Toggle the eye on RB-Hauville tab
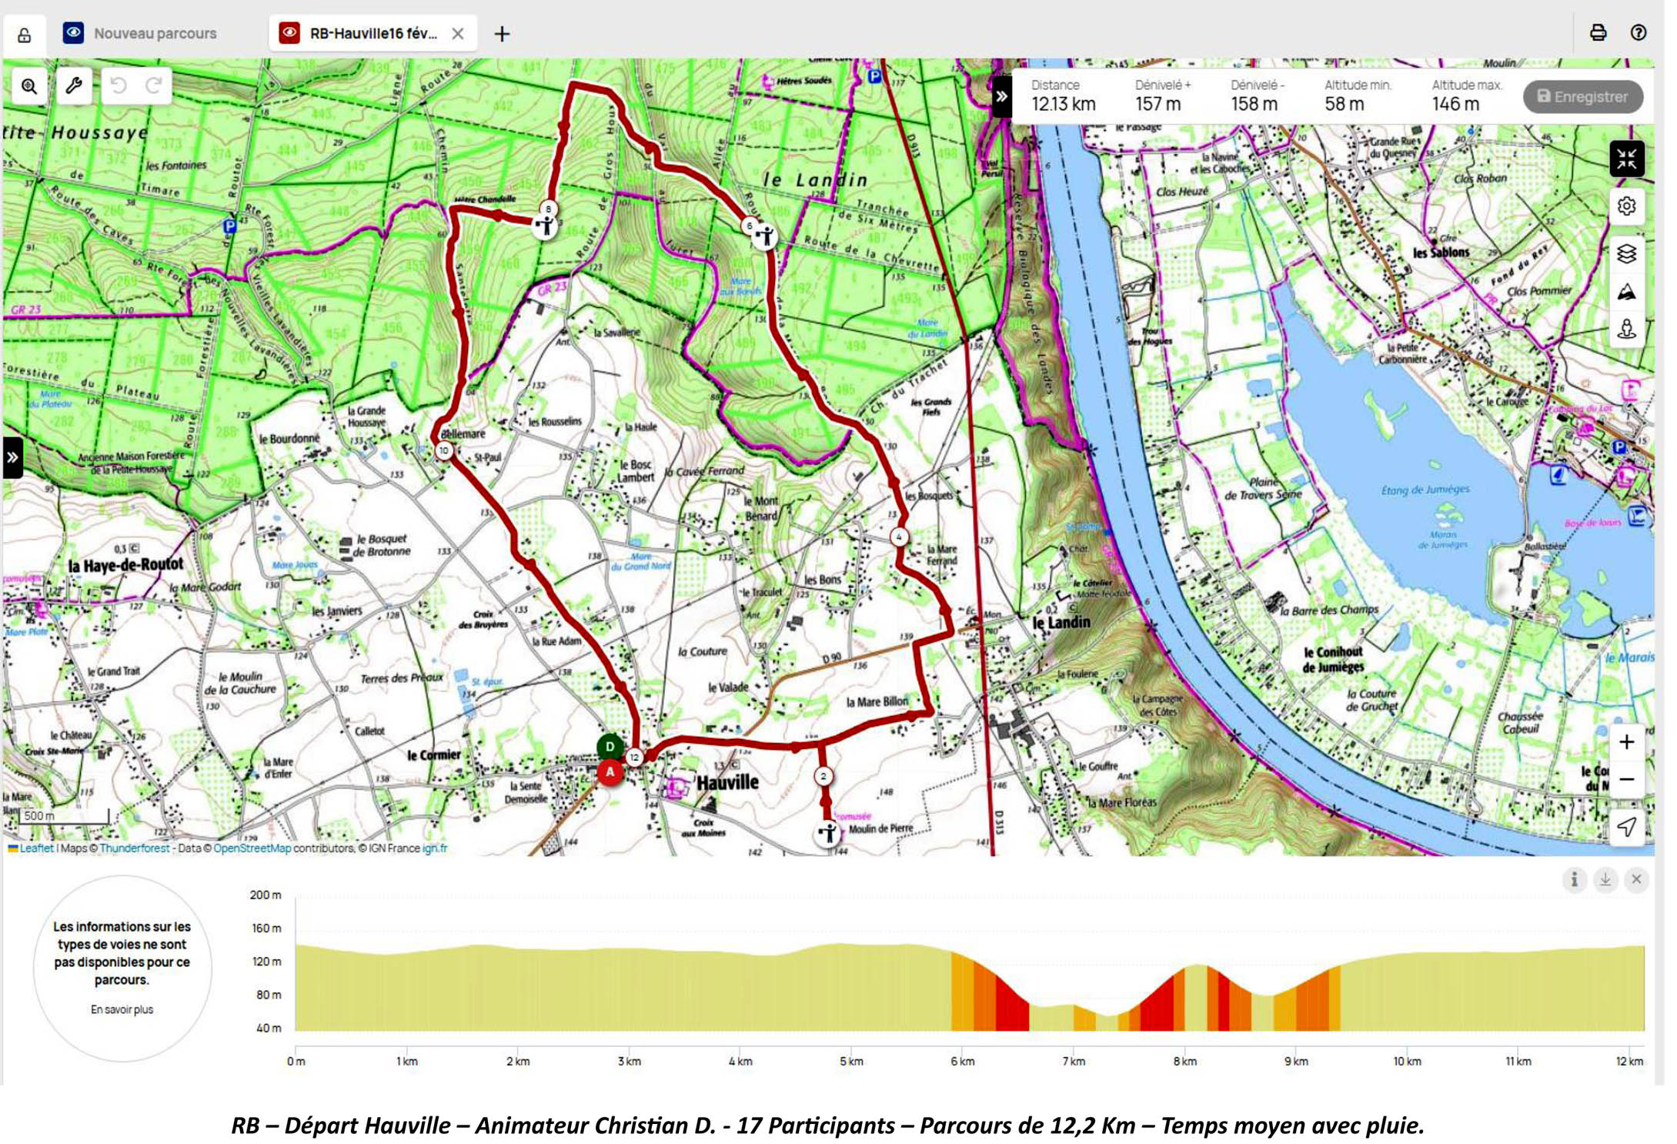The image size is (1677, 1144). (x=289, y=32)
